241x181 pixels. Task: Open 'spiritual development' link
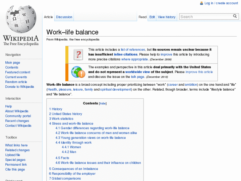pyautogui.click(x=116, y=89)
